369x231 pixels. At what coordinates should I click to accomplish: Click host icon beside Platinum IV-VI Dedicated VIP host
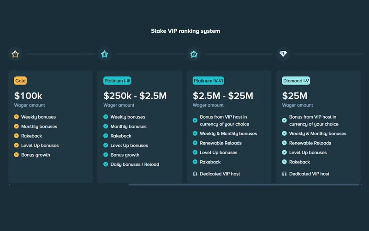point(195,174)
